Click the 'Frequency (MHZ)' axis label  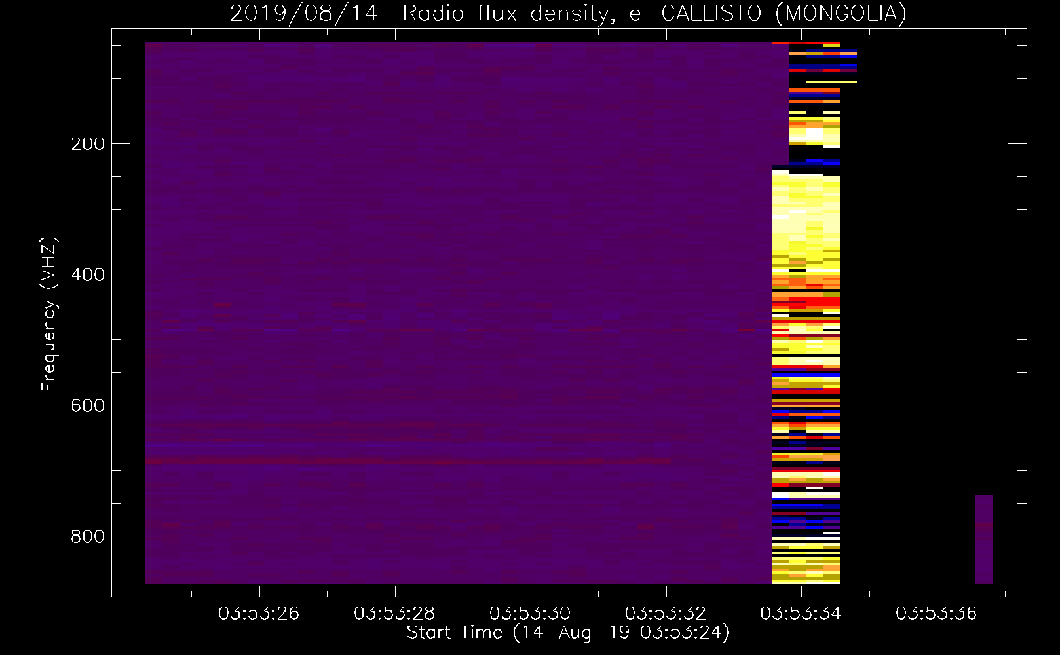coord(49,314)
